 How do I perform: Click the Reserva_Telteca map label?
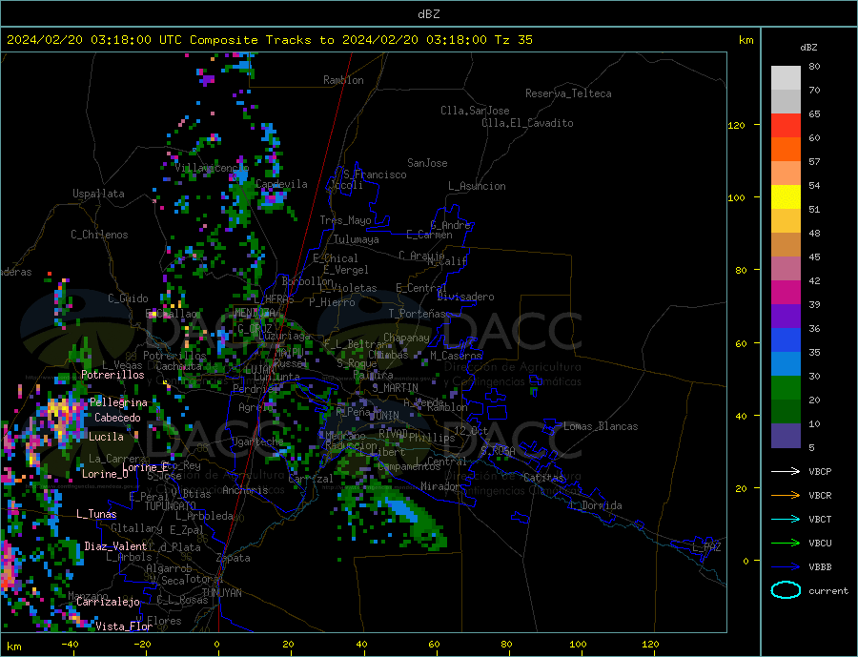point(568,93)
